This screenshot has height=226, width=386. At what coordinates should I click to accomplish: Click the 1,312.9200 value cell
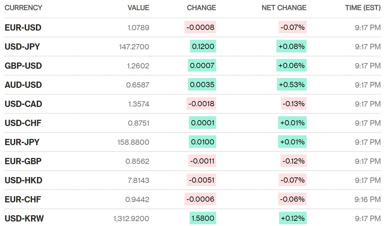point(131,218)
